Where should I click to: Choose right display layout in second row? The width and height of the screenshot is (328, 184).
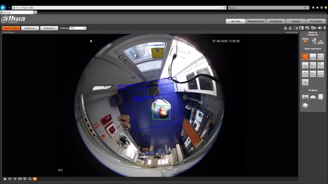pos(320,65)
